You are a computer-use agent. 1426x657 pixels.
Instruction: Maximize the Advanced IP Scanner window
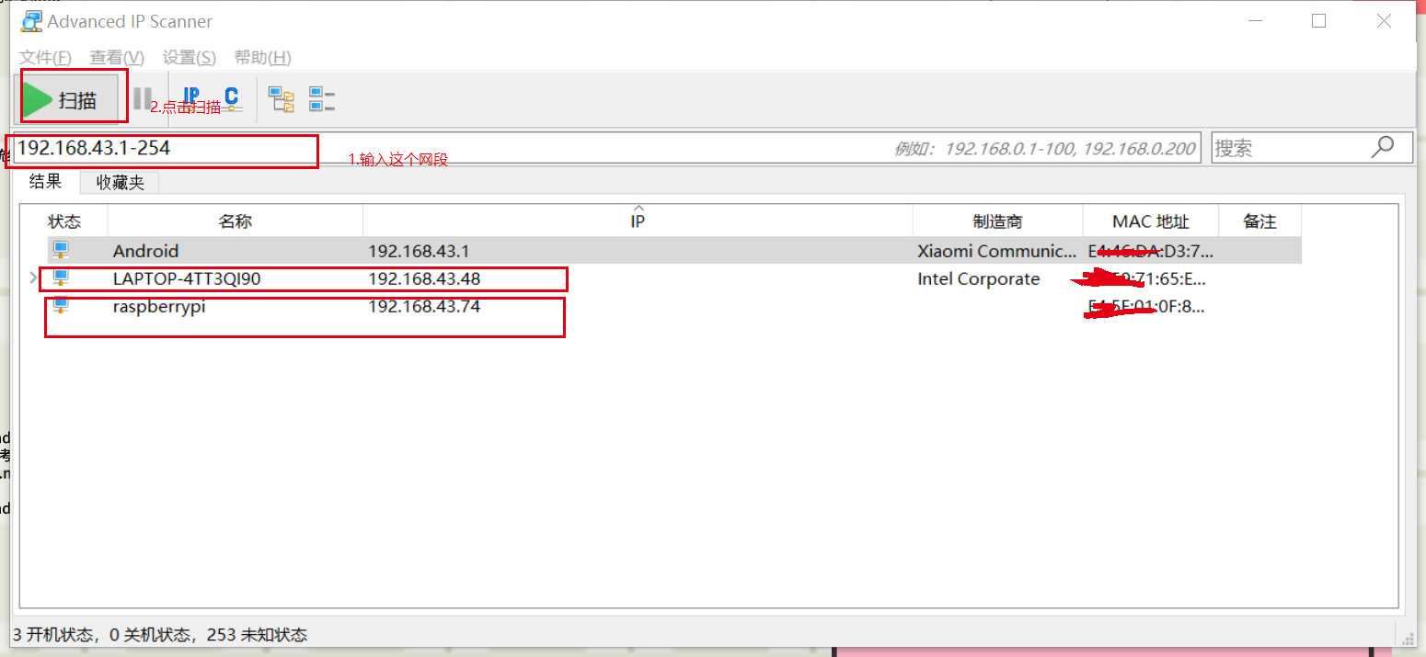[x=1318, y=20]
